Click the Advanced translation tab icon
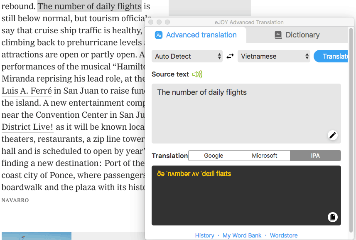The image size is (356, 240). (158, 35)
